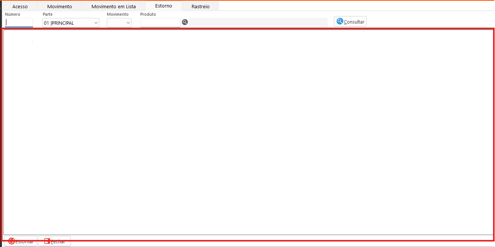
Task: Switch to the Acesso tab
Action: pos(20,6)
